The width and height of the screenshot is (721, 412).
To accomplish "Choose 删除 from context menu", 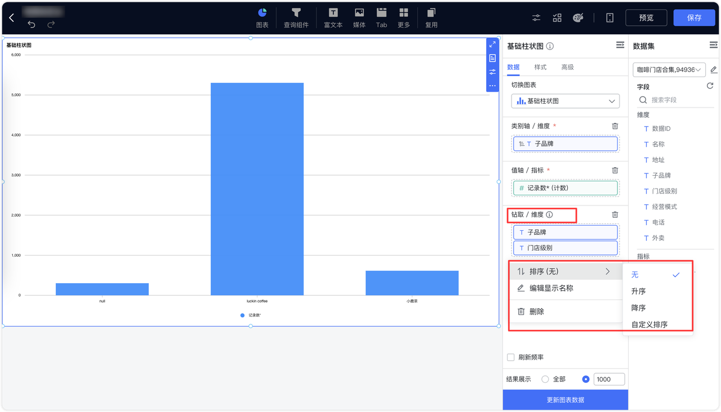I will [566, 311].
